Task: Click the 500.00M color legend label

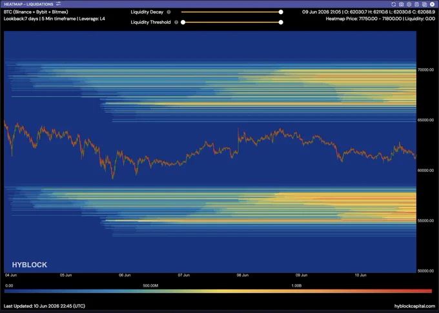Action: (150, 286)
